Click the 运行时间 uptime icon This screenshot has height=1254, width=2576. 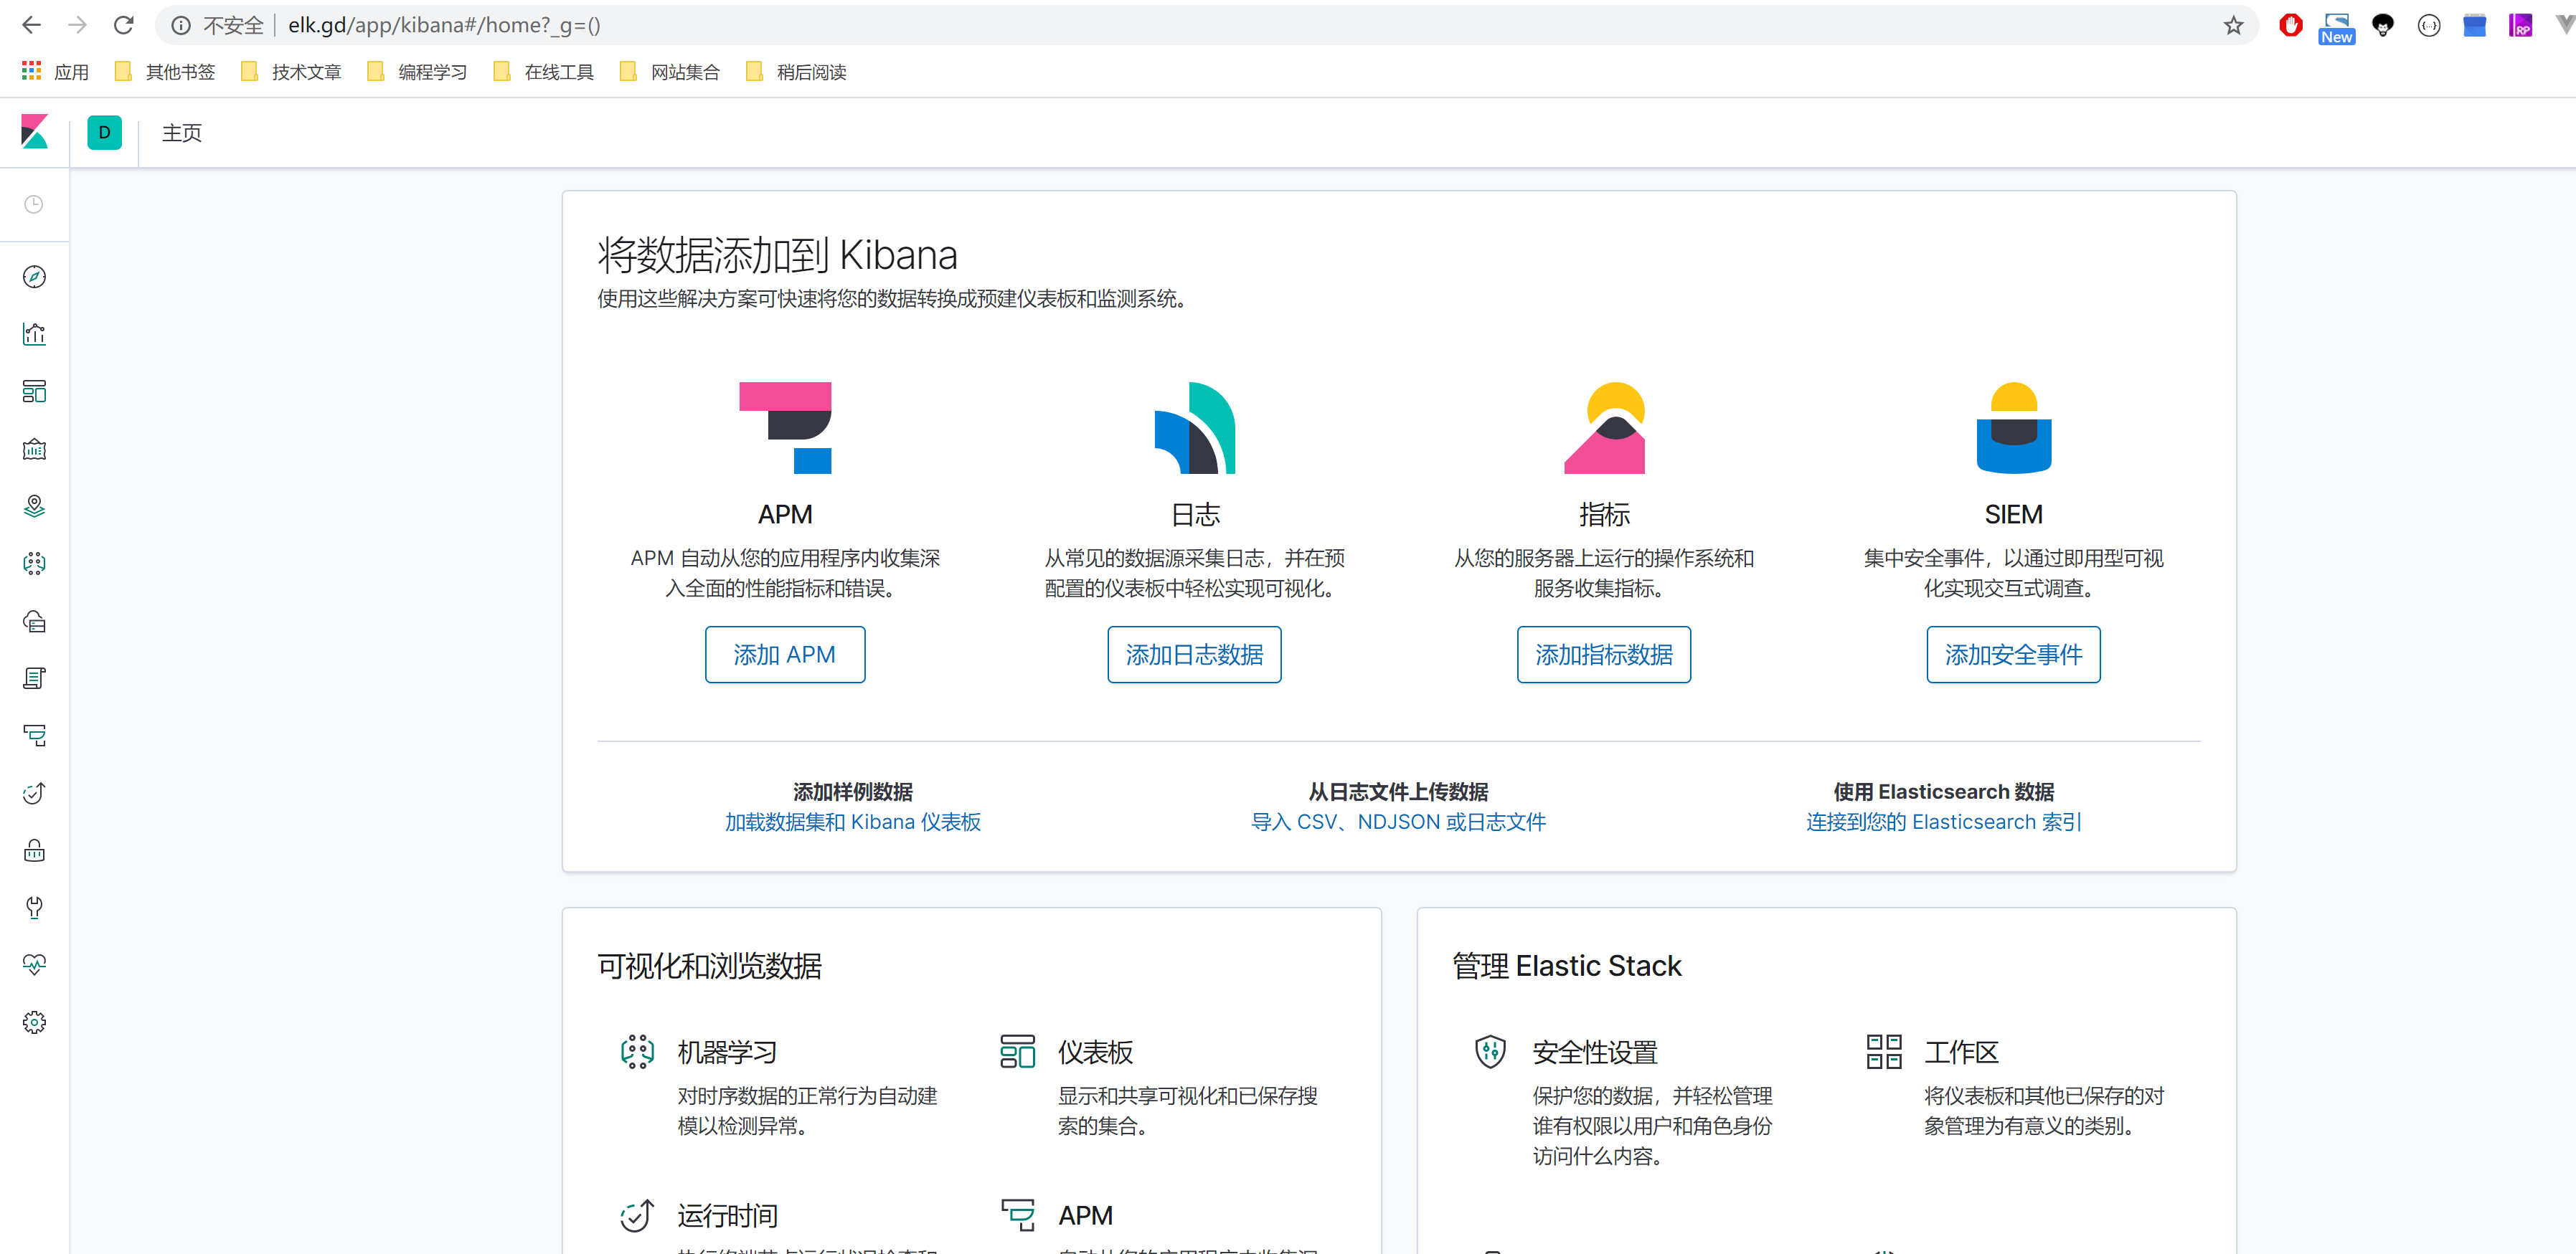coord(637,1215)
